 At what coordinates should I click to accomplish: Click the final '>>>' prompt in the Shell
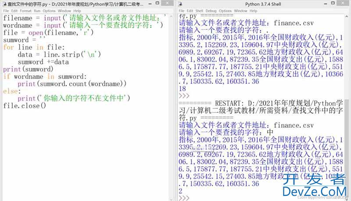184,198
